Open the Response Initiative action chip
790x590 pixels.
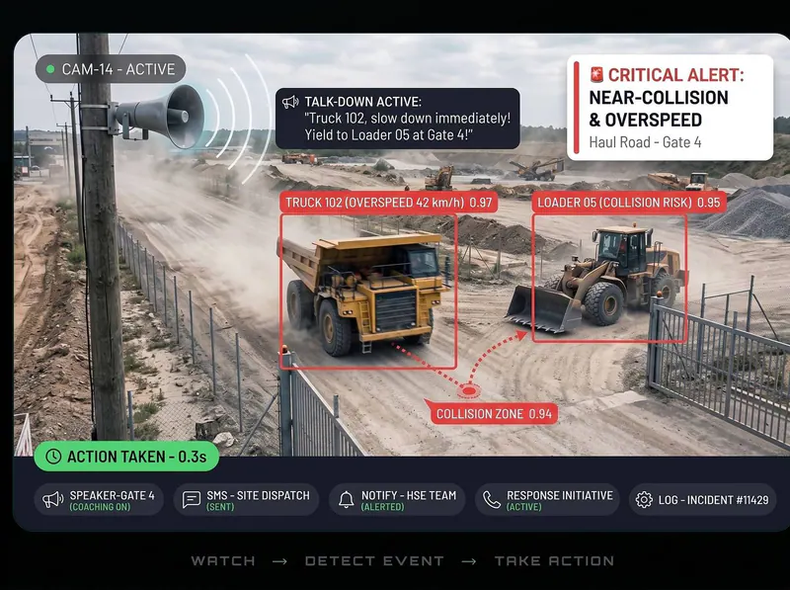(x=548, y=500)
